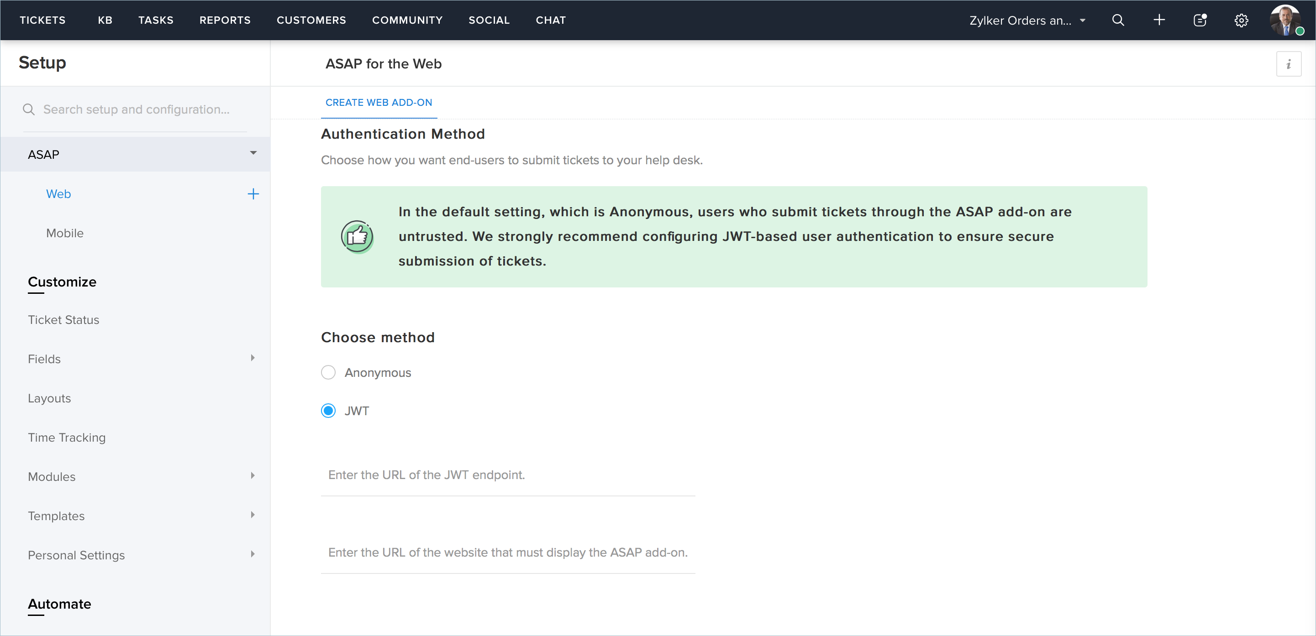Open the Zylker Orders department dropdown
The width and height of the screenshot is (1316, 636).
coord(1027,21)
